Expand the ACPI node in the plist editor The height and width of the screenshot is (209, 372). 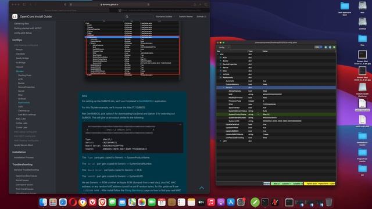(221, 57)
